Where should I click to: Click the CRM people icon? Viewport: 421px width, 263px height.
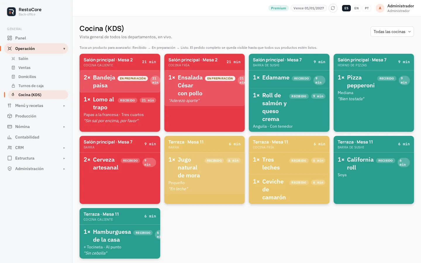click(x=10, y=148)
